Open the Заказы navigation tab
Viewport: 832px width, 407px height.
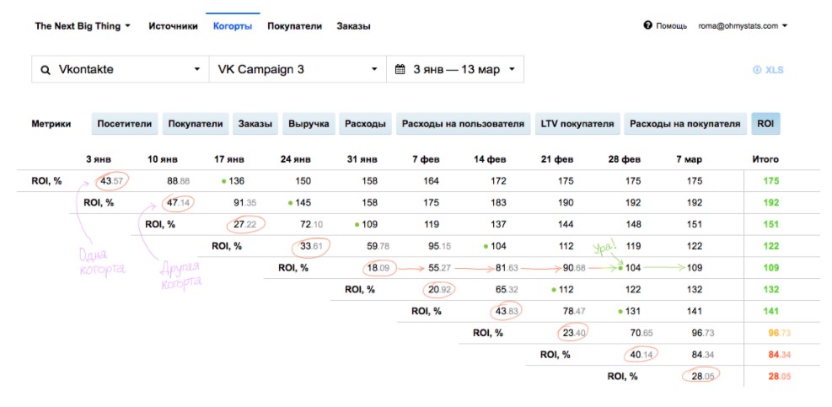[353, 26]
